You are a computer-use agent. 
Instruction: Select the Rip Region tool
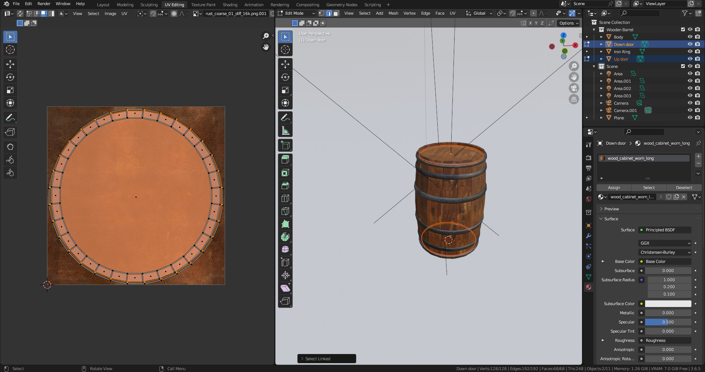coord(285,301)
